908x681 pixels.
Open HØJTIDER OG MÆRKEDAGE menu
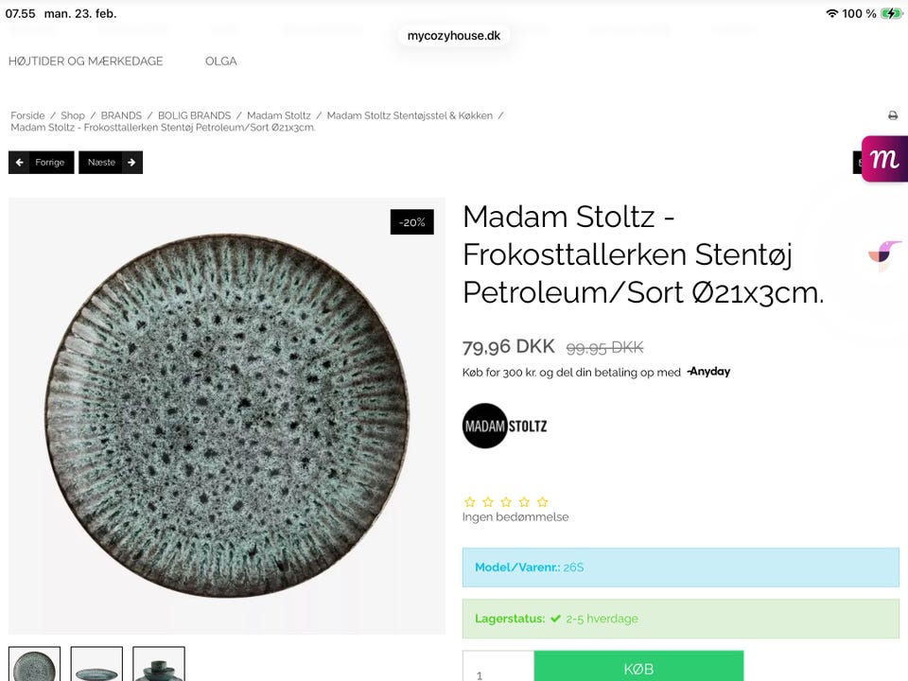pyautogui.click(x=86, y=61)
